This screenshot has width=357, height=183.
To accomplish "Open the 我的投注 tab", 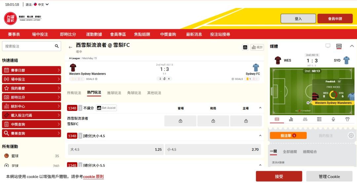I will pos(326,136).
